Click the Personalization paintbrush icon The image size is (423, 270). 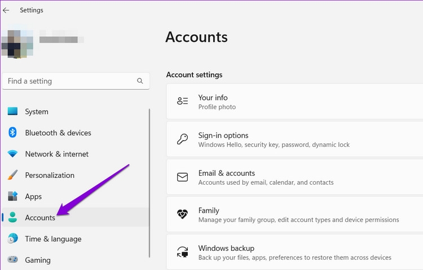click(x=12, y=175)
